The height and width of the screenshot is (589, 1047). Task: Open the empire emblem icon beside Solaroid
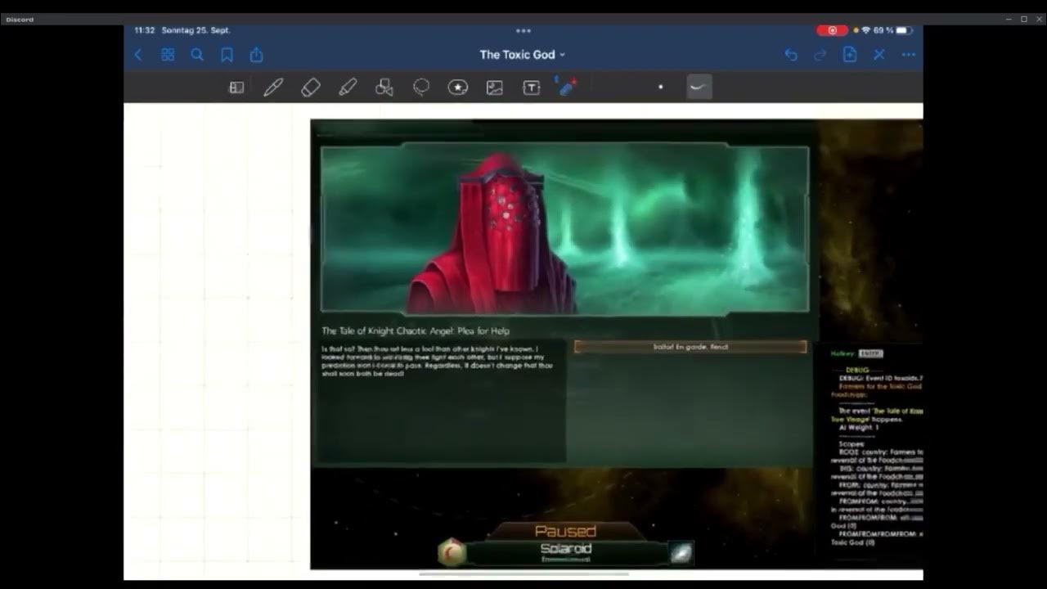451,552
